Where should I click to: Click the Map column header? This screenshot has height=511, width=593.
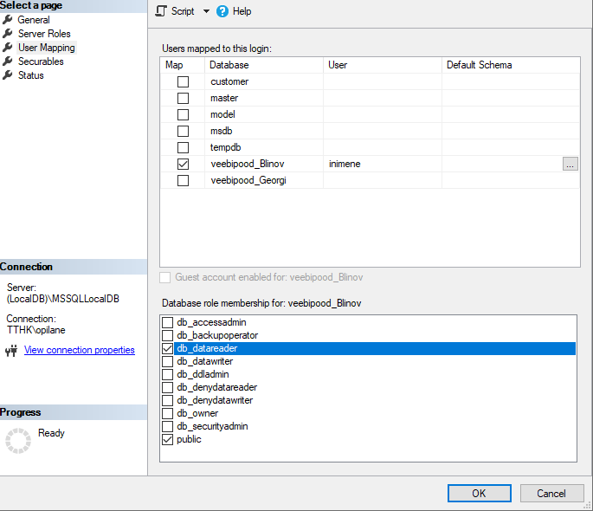point(183,65)
